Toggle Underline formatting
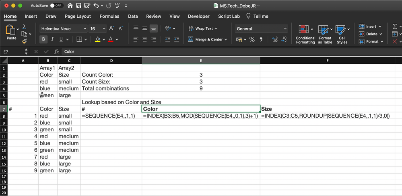This screenshot has height=196, width=402. tap(61, 39)
